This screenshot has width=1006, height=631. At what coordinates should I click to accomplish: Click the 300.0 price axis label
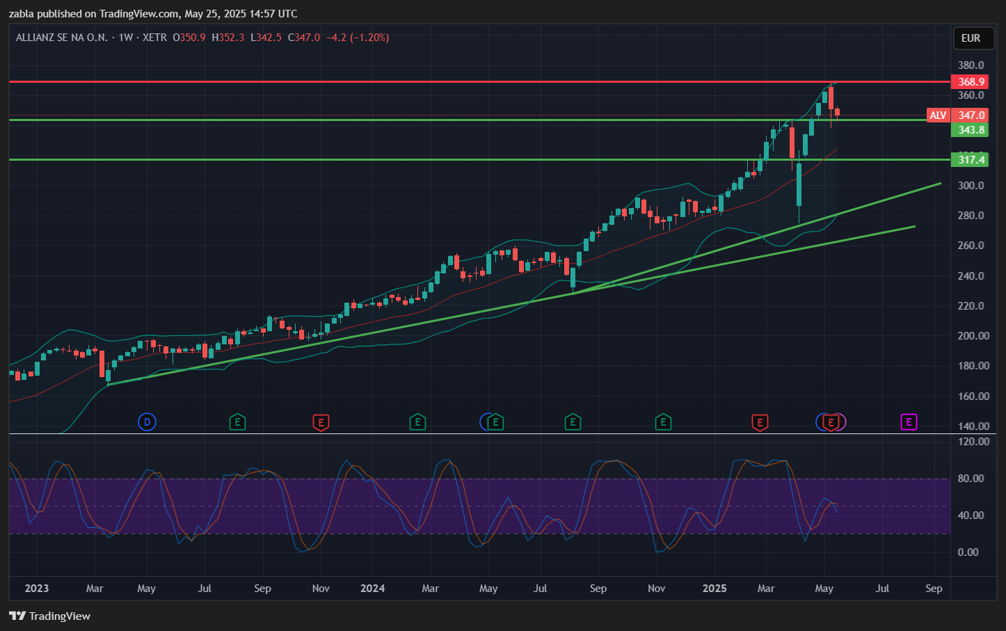click(x=971, y=186)
